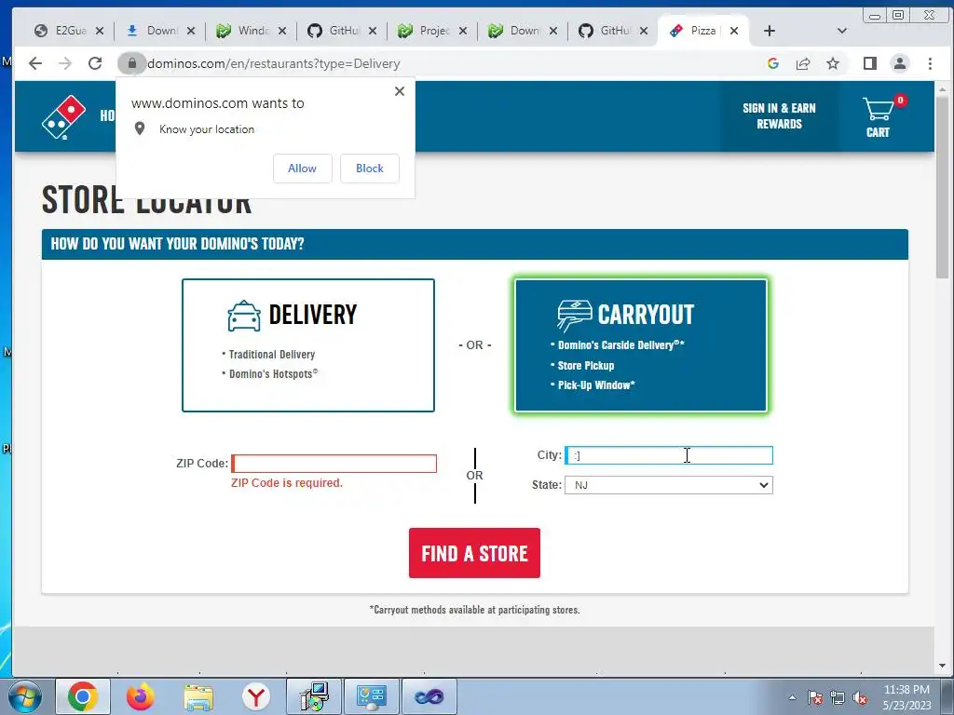Open the shopping cart icon
Screen dimensions: 954x715
coord(878,116)
